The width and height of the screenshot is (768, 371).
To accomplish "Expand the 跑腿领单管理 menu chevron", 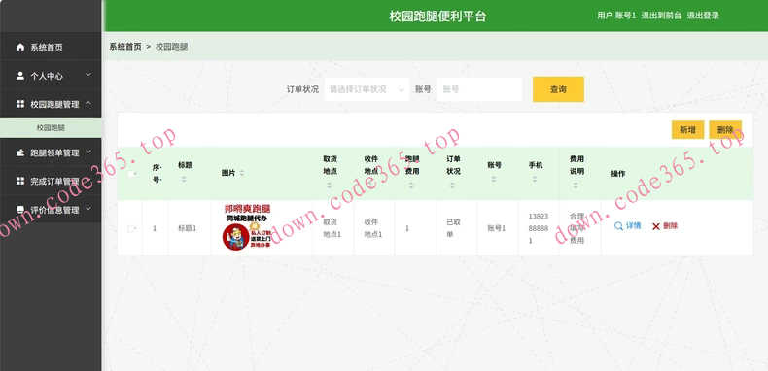I will (88, 152).
